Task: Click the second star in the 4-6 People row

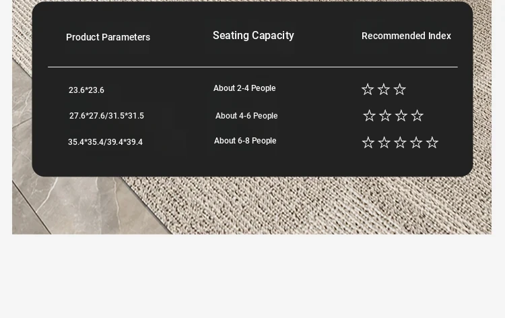Action: [385, 115]
